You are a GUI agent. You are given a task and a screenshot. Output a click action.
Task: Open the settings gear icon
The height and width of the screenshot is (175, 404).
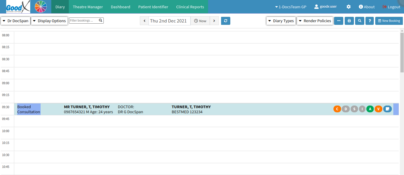pos(349,7)
